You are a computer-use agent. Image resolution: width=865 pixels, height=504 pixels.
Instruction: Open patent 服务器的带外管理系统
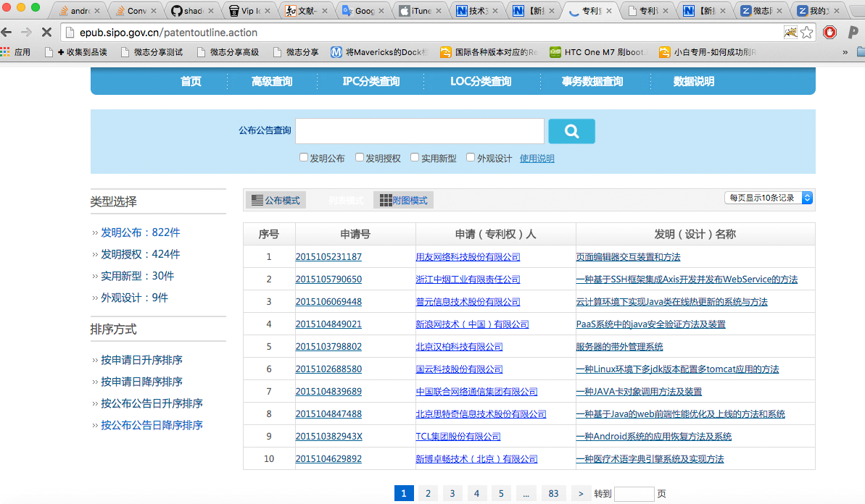tap(619, 347)
